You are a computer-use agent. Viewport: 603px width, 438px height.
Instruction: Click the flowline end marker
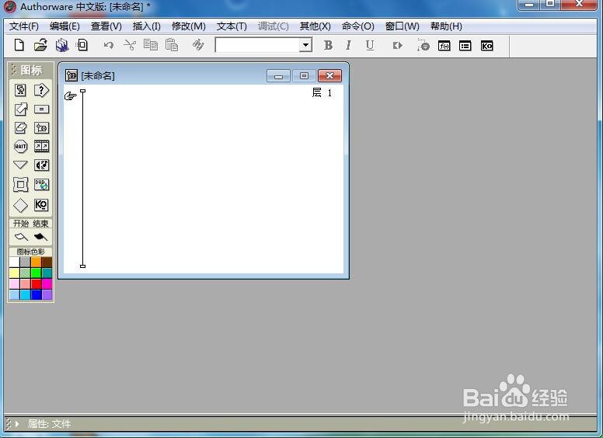click(82, 266)
